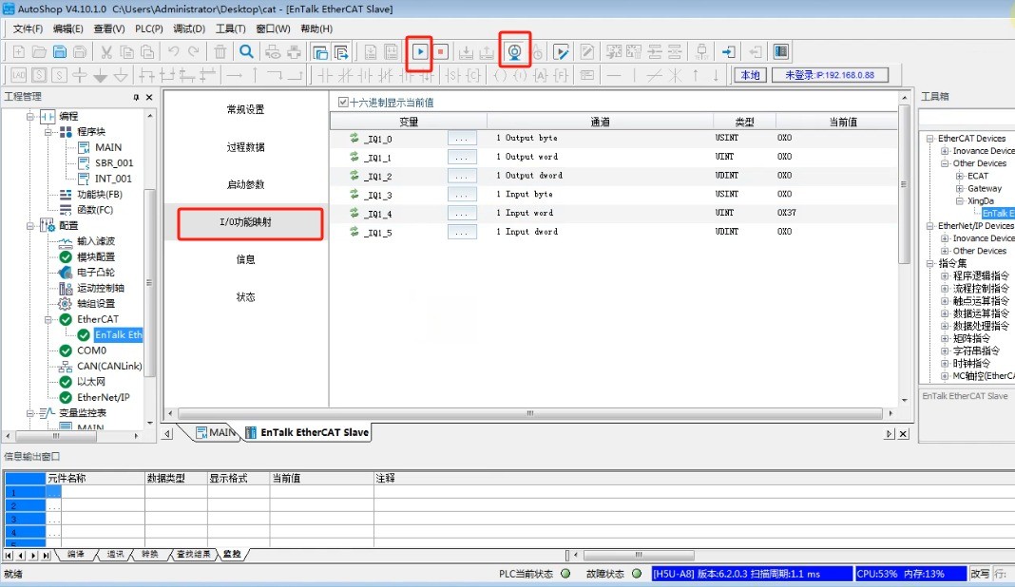Pin the project manager panel
The image size is (1015, 587).
[x=136, y=97]
